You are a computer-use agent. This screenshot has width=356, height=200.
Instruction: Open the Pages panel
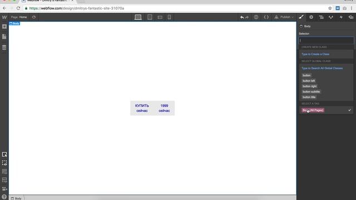[4, 37]
